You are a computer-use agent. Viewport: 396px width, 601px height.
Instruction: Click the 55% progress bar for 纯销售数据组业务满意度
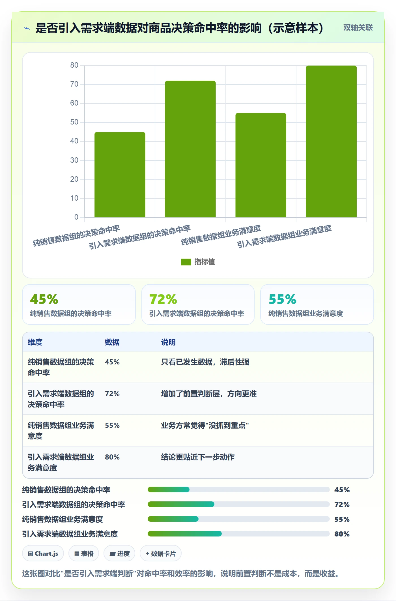238,519
